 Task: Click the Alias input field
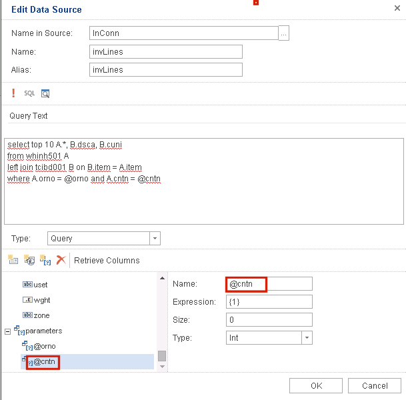(x=165, y=69)
